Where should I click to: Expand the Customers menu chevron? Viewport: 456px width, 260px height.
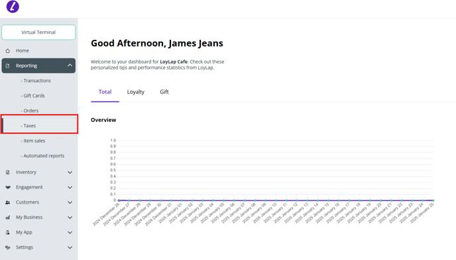click(70, 202)
